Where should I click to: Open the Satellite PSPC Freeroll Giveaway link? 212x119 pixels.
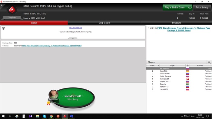(52, 46)
